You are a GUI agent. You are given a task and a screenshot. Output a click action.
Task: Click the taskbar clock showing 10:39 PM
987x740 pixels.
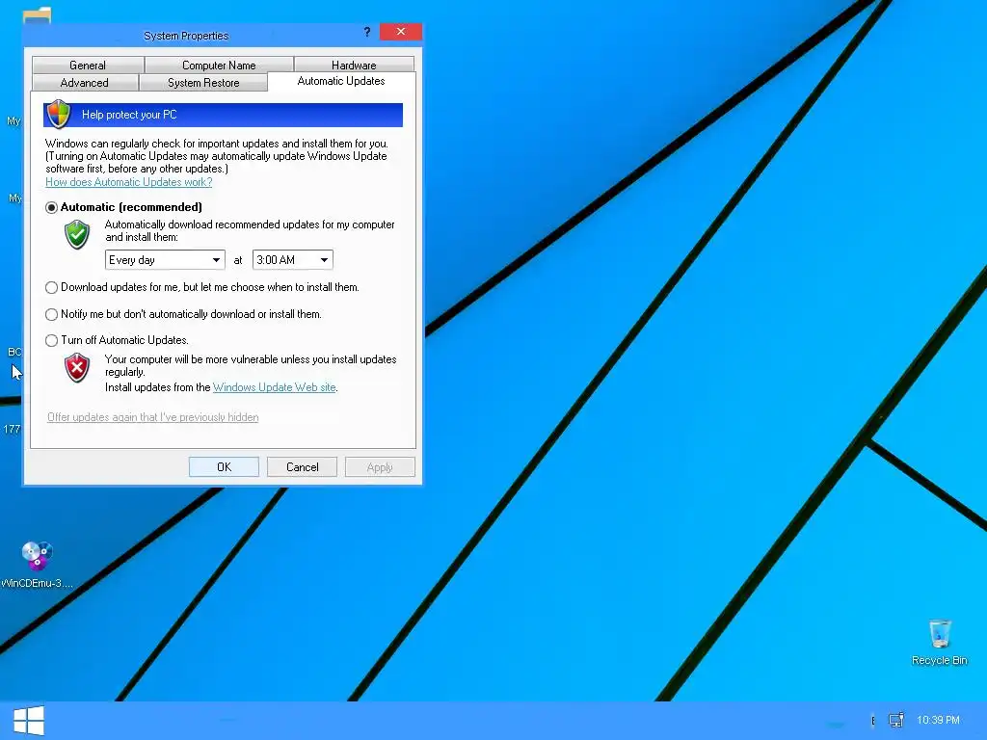pyautogui.click(x=938, y=720)
